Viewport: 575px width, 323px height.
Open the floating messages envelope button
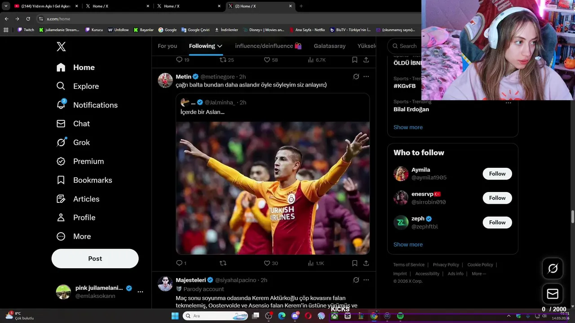click(553, 294)
